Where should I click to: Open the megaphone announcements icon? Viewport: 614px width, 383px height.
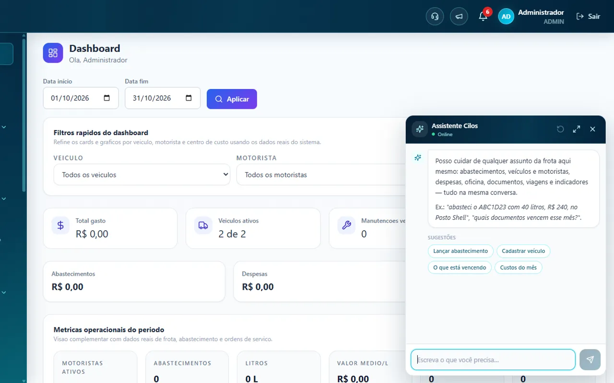(459, 16)
